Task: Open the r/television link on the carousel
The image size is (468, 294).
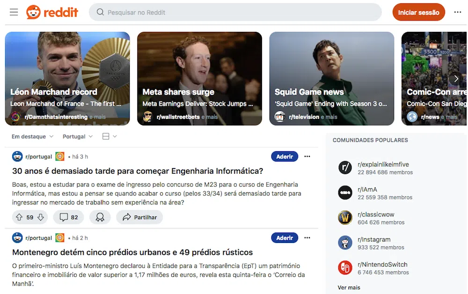Action: point(304,117)
